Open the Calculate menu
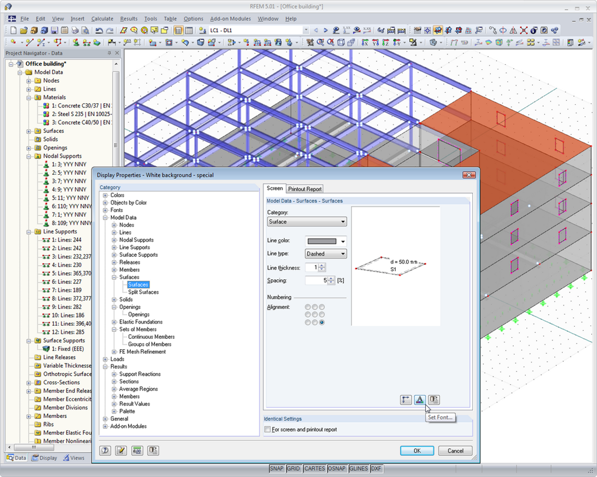Image resolution: width=597 pixels, height=477 pixels. (102, 19)
